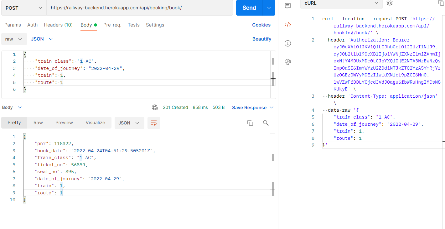Click the lightbulb related requests icon
445x229 pixels.
[x=288, y=62]
